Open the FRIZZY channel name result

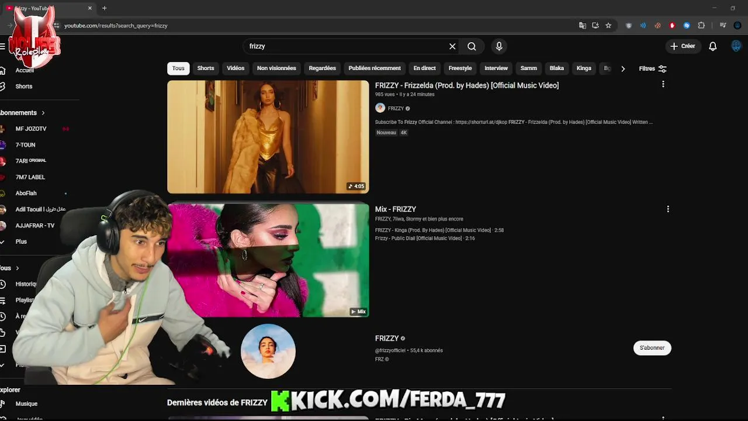(x=387, y=339)
